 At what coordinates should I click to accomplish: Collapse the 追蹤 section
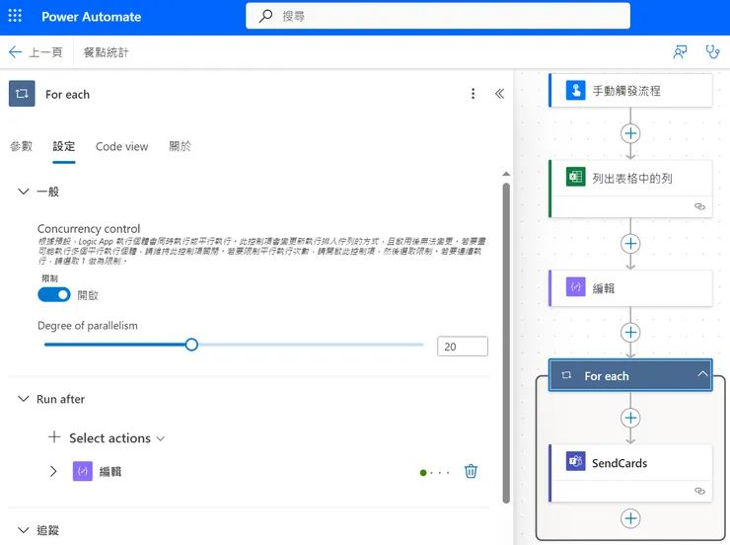click(x=24, y=529)
